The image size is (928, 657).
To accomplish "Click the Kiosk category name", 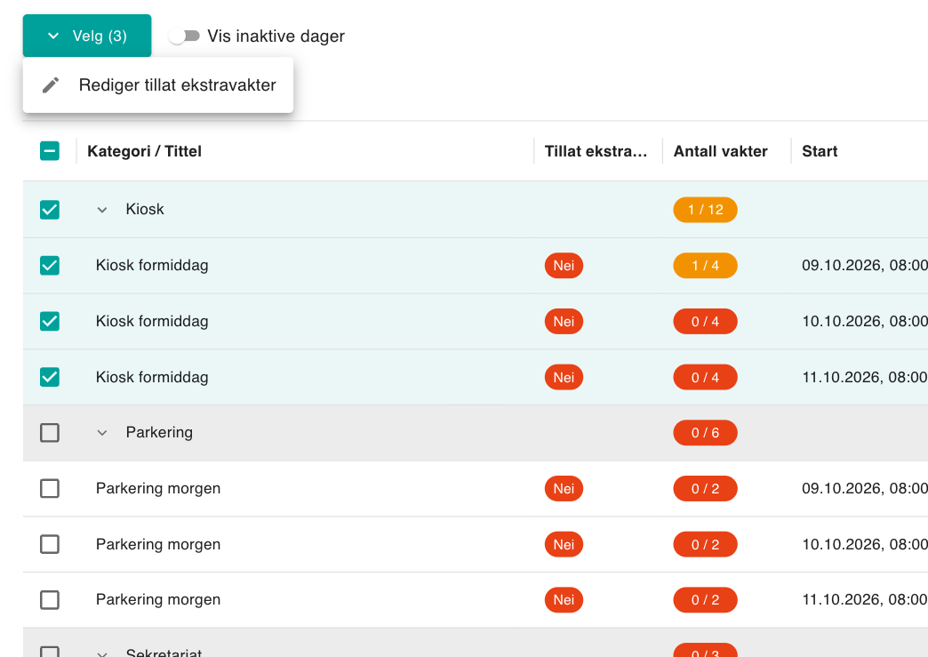I will tap(145, 209).
